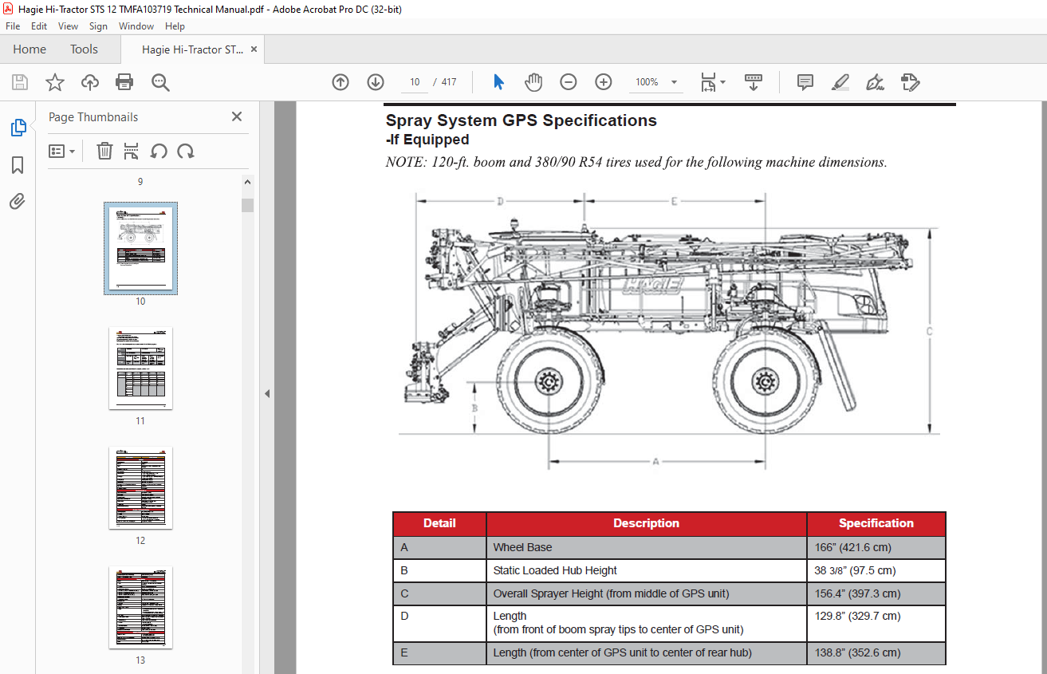Open the Edit menu
The height and width of the screenshot is (674, 1047).
click(39, 26)
